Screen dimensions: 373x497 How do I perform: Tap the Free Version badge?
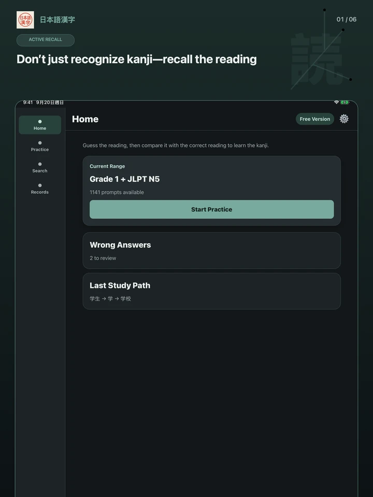point(315,119)
